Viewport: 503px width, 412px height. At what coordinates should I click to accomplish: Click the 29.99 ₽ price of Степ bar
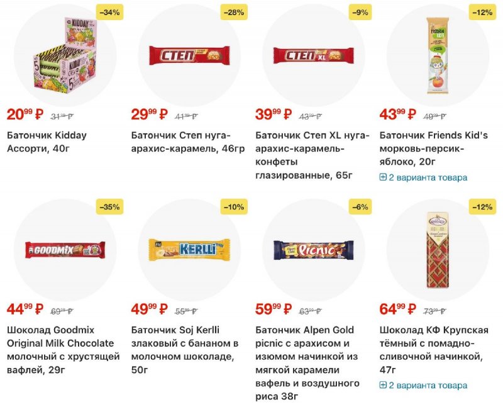(x=149, y=114)
